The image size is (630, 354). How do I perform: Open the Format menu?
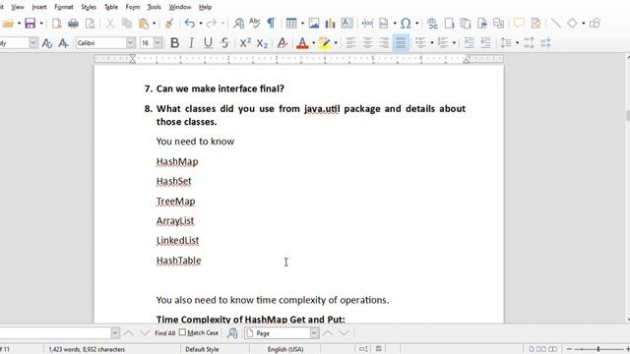63,7
